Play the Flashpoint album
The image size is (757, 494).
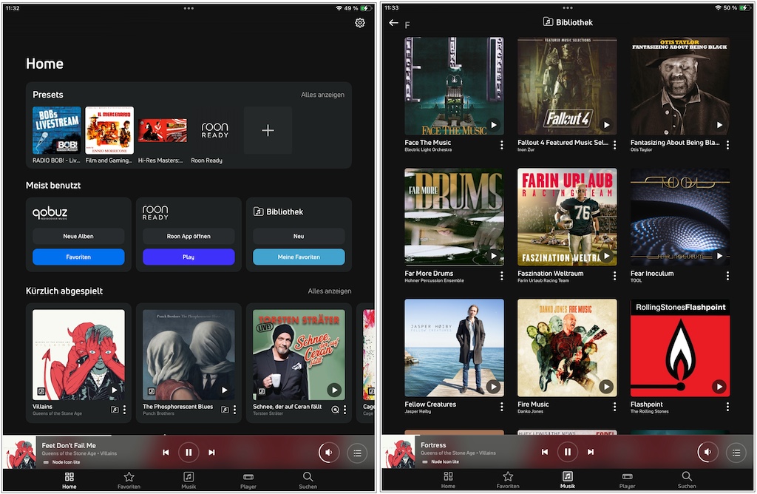[x=719, y=386]
